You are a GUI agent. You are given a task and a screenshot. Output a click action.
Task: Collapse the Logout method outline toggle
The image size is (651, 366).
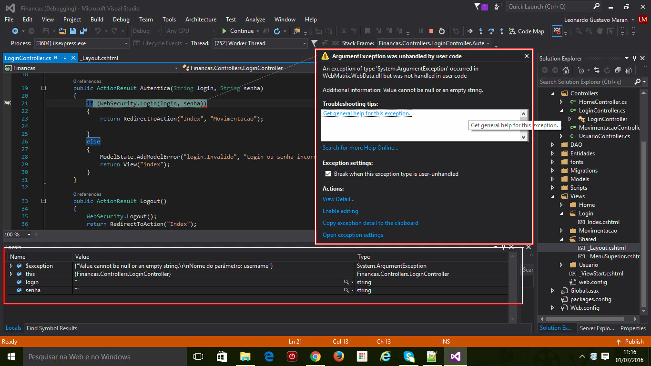tap(43, 201)
